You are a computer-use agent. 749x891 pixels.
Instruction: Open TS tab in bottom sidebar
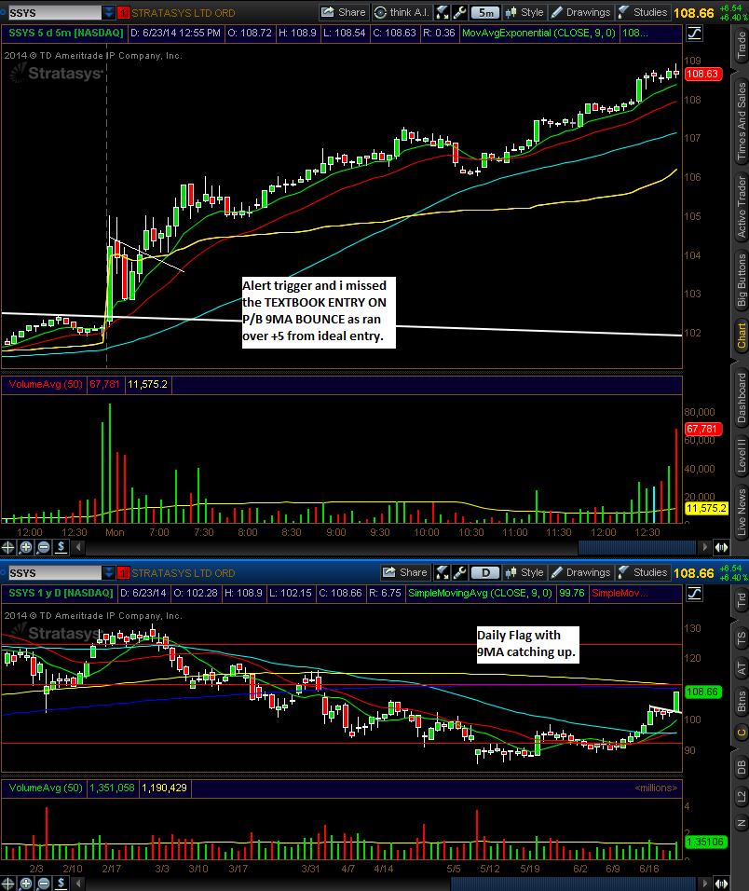[741, 638]
